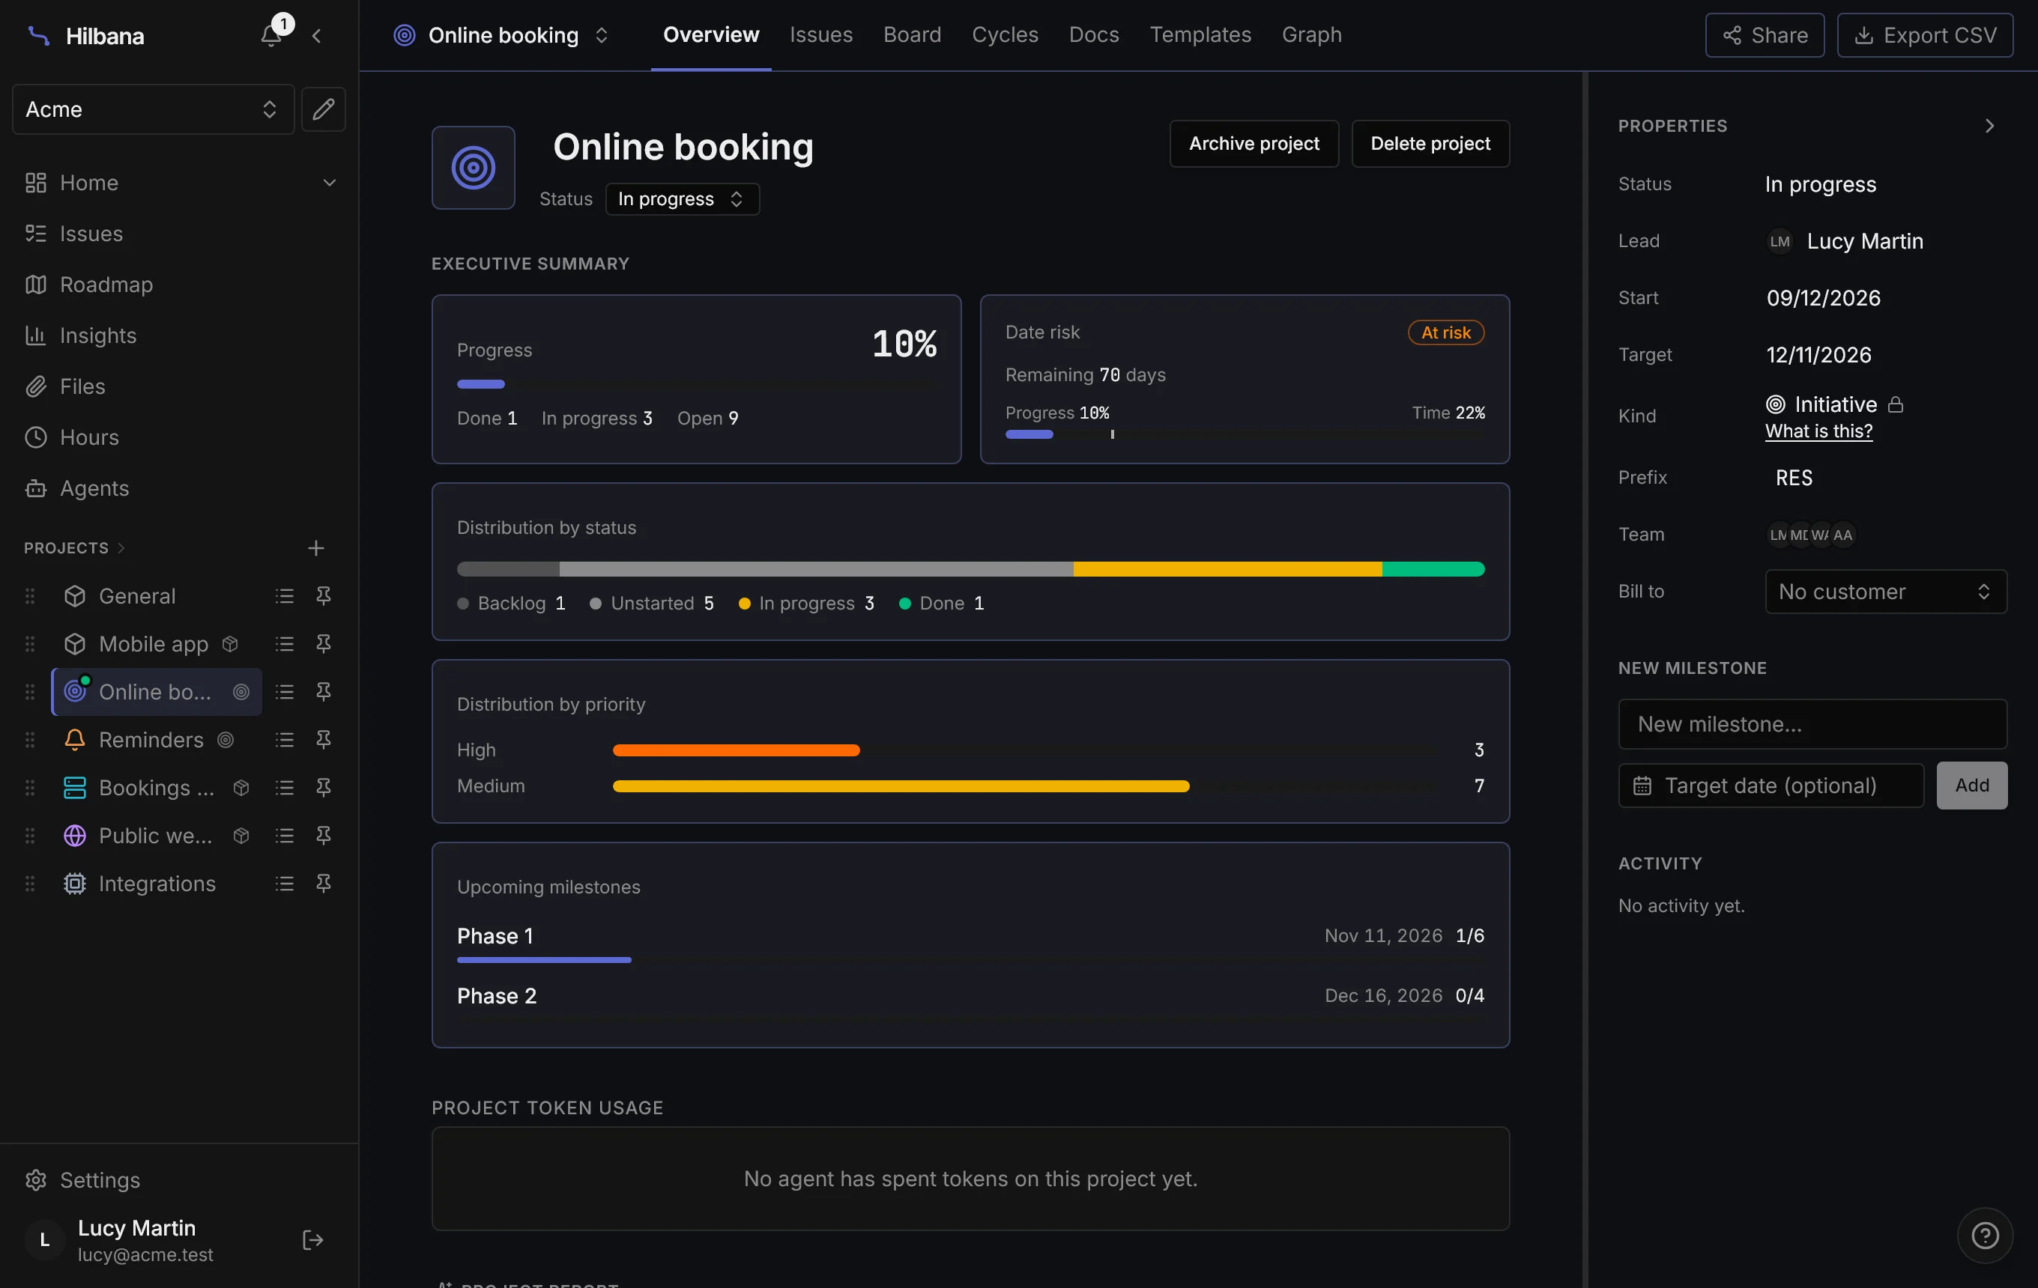Open issue list icon for General project

pyautogui.click(x=285, y=596)
